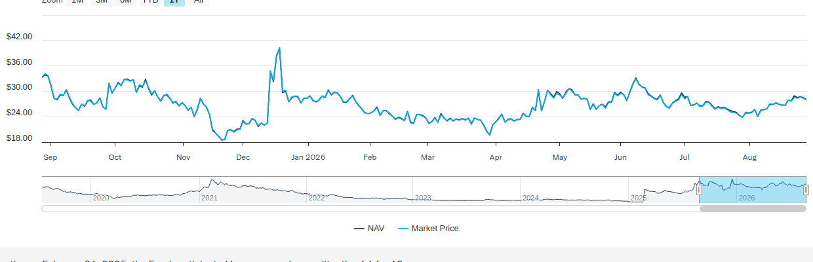Click the $18.00 y-axis label
Image resolution: width=813 pixels, height=262 pixels.
coord(19,139)
